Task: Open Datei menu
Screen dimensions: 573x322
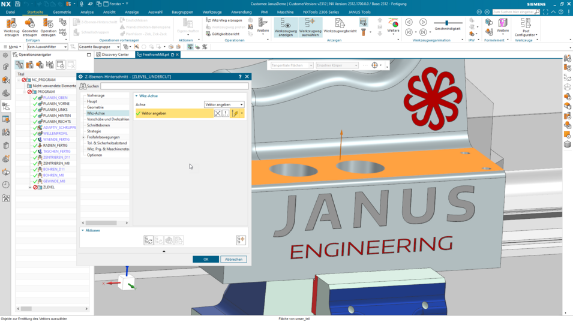Action: pyautogui.click(x=11, y=12)
